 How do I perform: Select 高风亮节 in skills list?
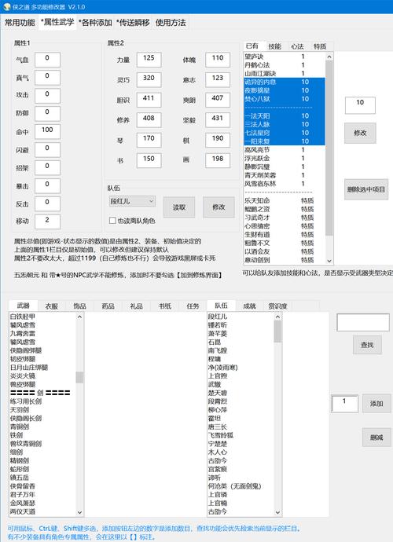tap(285, 150)
